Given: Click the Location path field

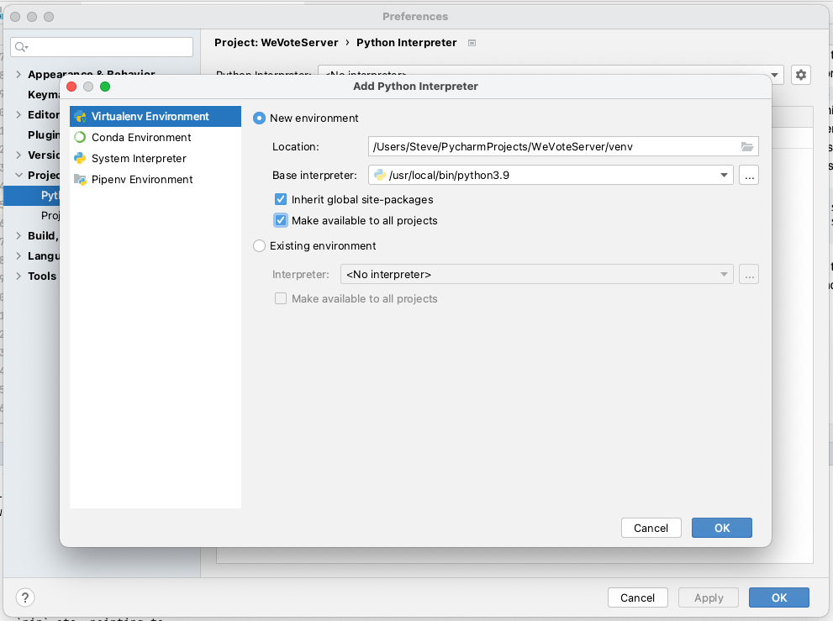Looking at the screenshot, I should click(552, 146).
